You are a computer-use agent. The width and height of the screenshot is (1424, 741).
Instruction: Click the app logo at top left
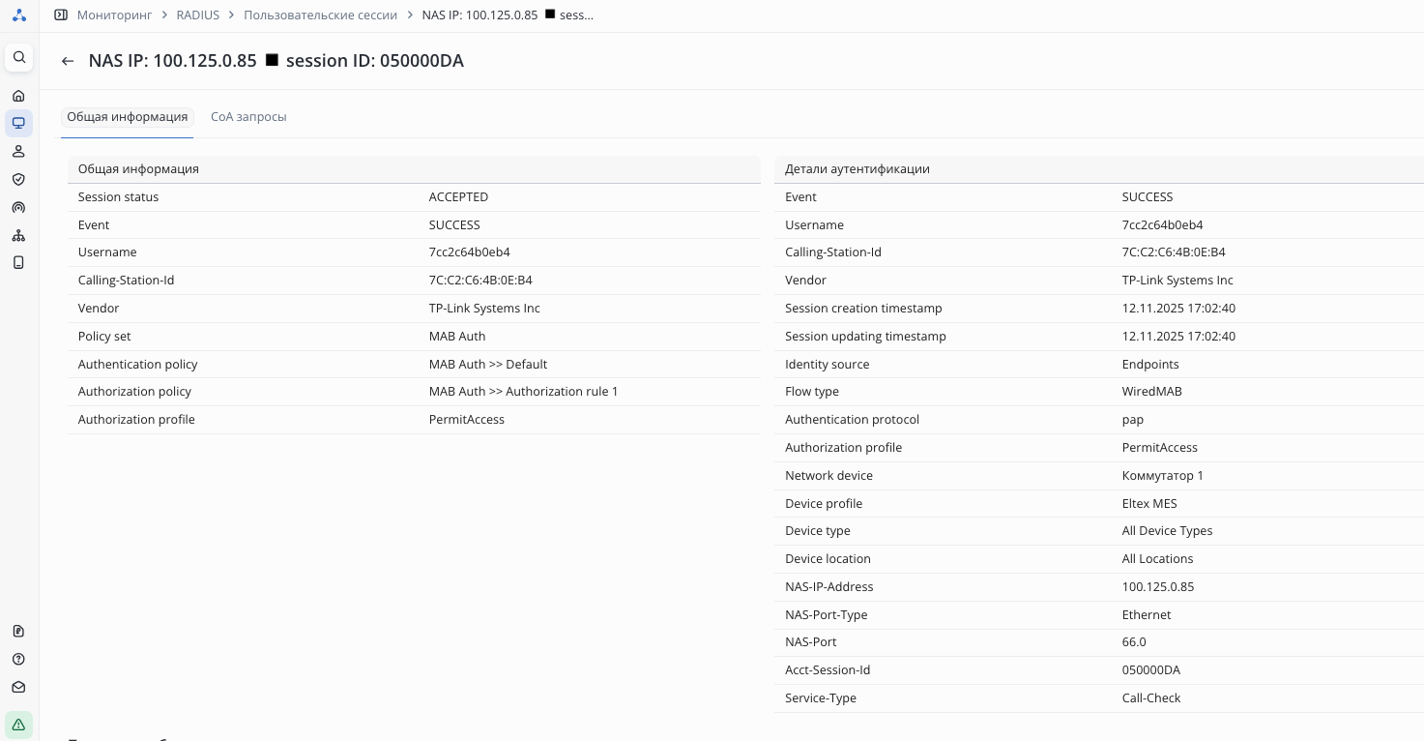pyautogui.click(x=18, y=15)
